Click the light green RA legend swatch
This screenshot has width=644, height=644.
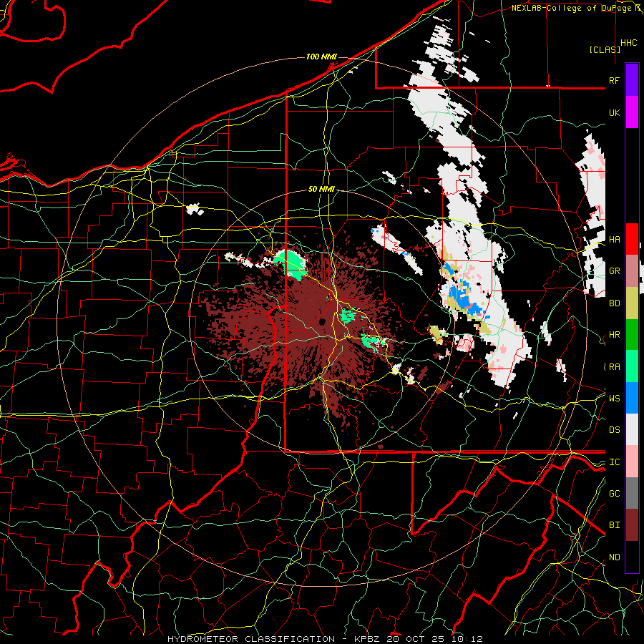click(632, 366)
